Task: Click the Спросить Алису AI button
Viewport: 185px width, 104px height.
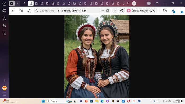Action: click(x=141, y=11)
